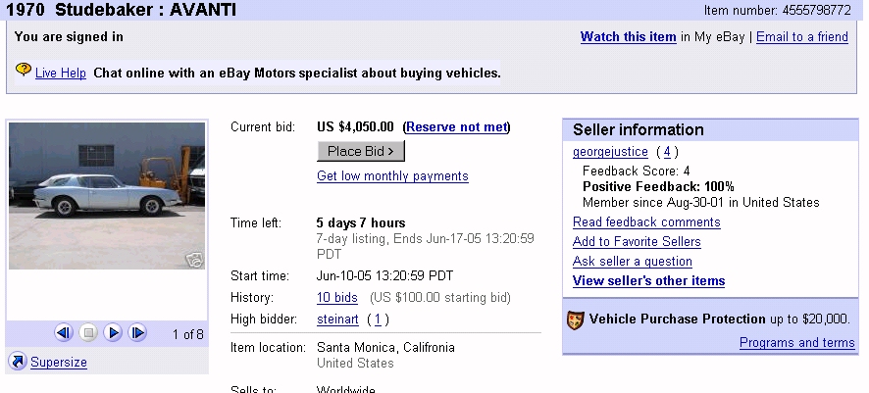Screen dimensions: 869x393
Task: Open seller georgejustice's profile
Action: point(610,152)
